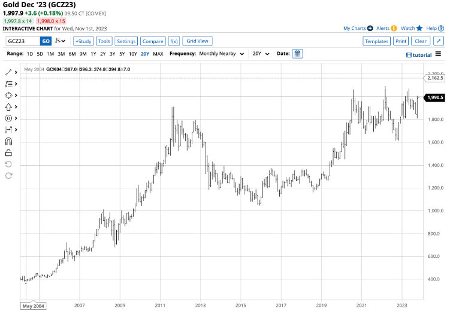450x311 pixels.
Task: Expand the shapes tool options chevron
Action: coord(16,95)
